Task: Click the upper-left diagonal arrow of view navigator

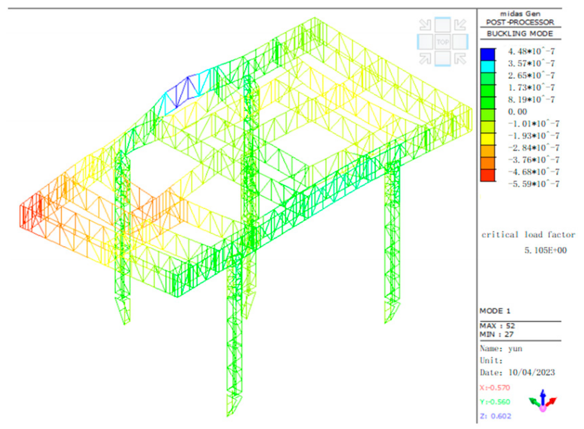Action: (x=425, y=25)
